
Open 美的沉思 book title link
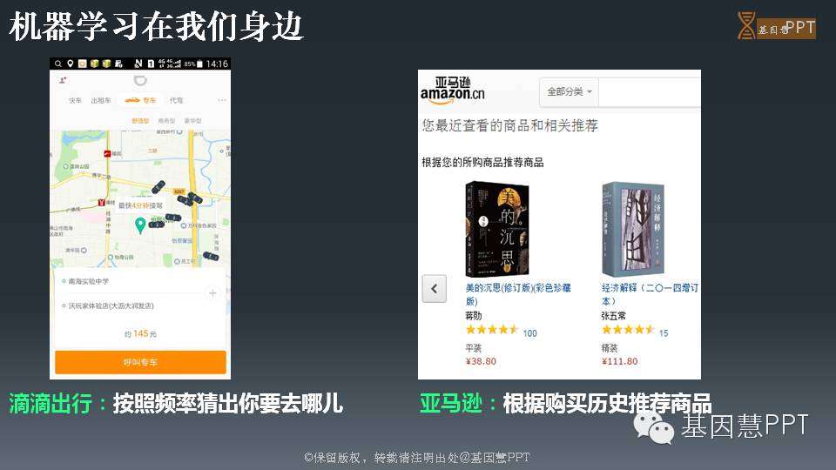(518, 294)
